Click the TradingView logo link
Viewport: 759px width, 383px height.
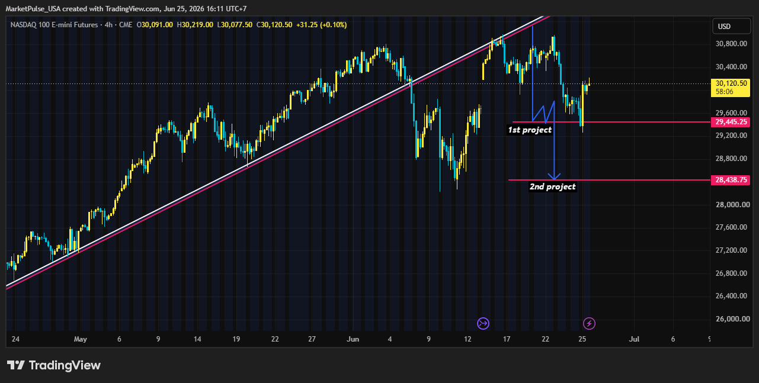pos(54,365)
